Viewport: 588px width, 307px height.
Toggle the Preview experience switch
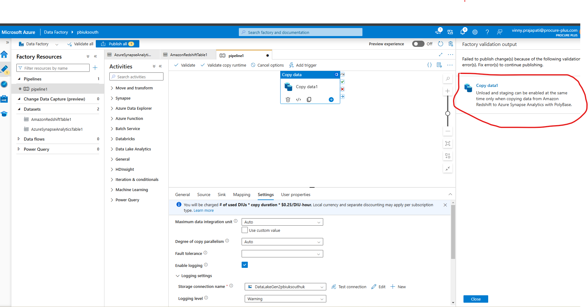coord(418,44)
